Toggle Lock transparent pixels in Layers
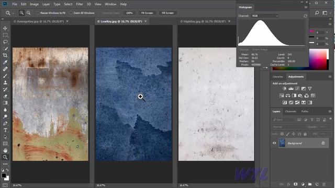The height and width of the screenshot is (188, 335). pos(282,134)
